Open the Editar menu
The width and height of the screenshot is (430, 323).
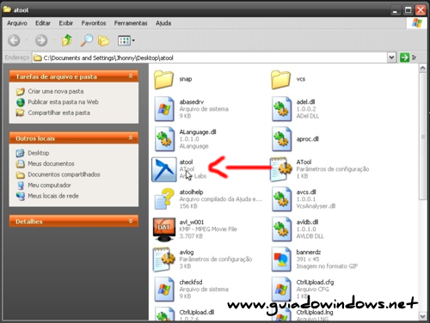(43, 23)
